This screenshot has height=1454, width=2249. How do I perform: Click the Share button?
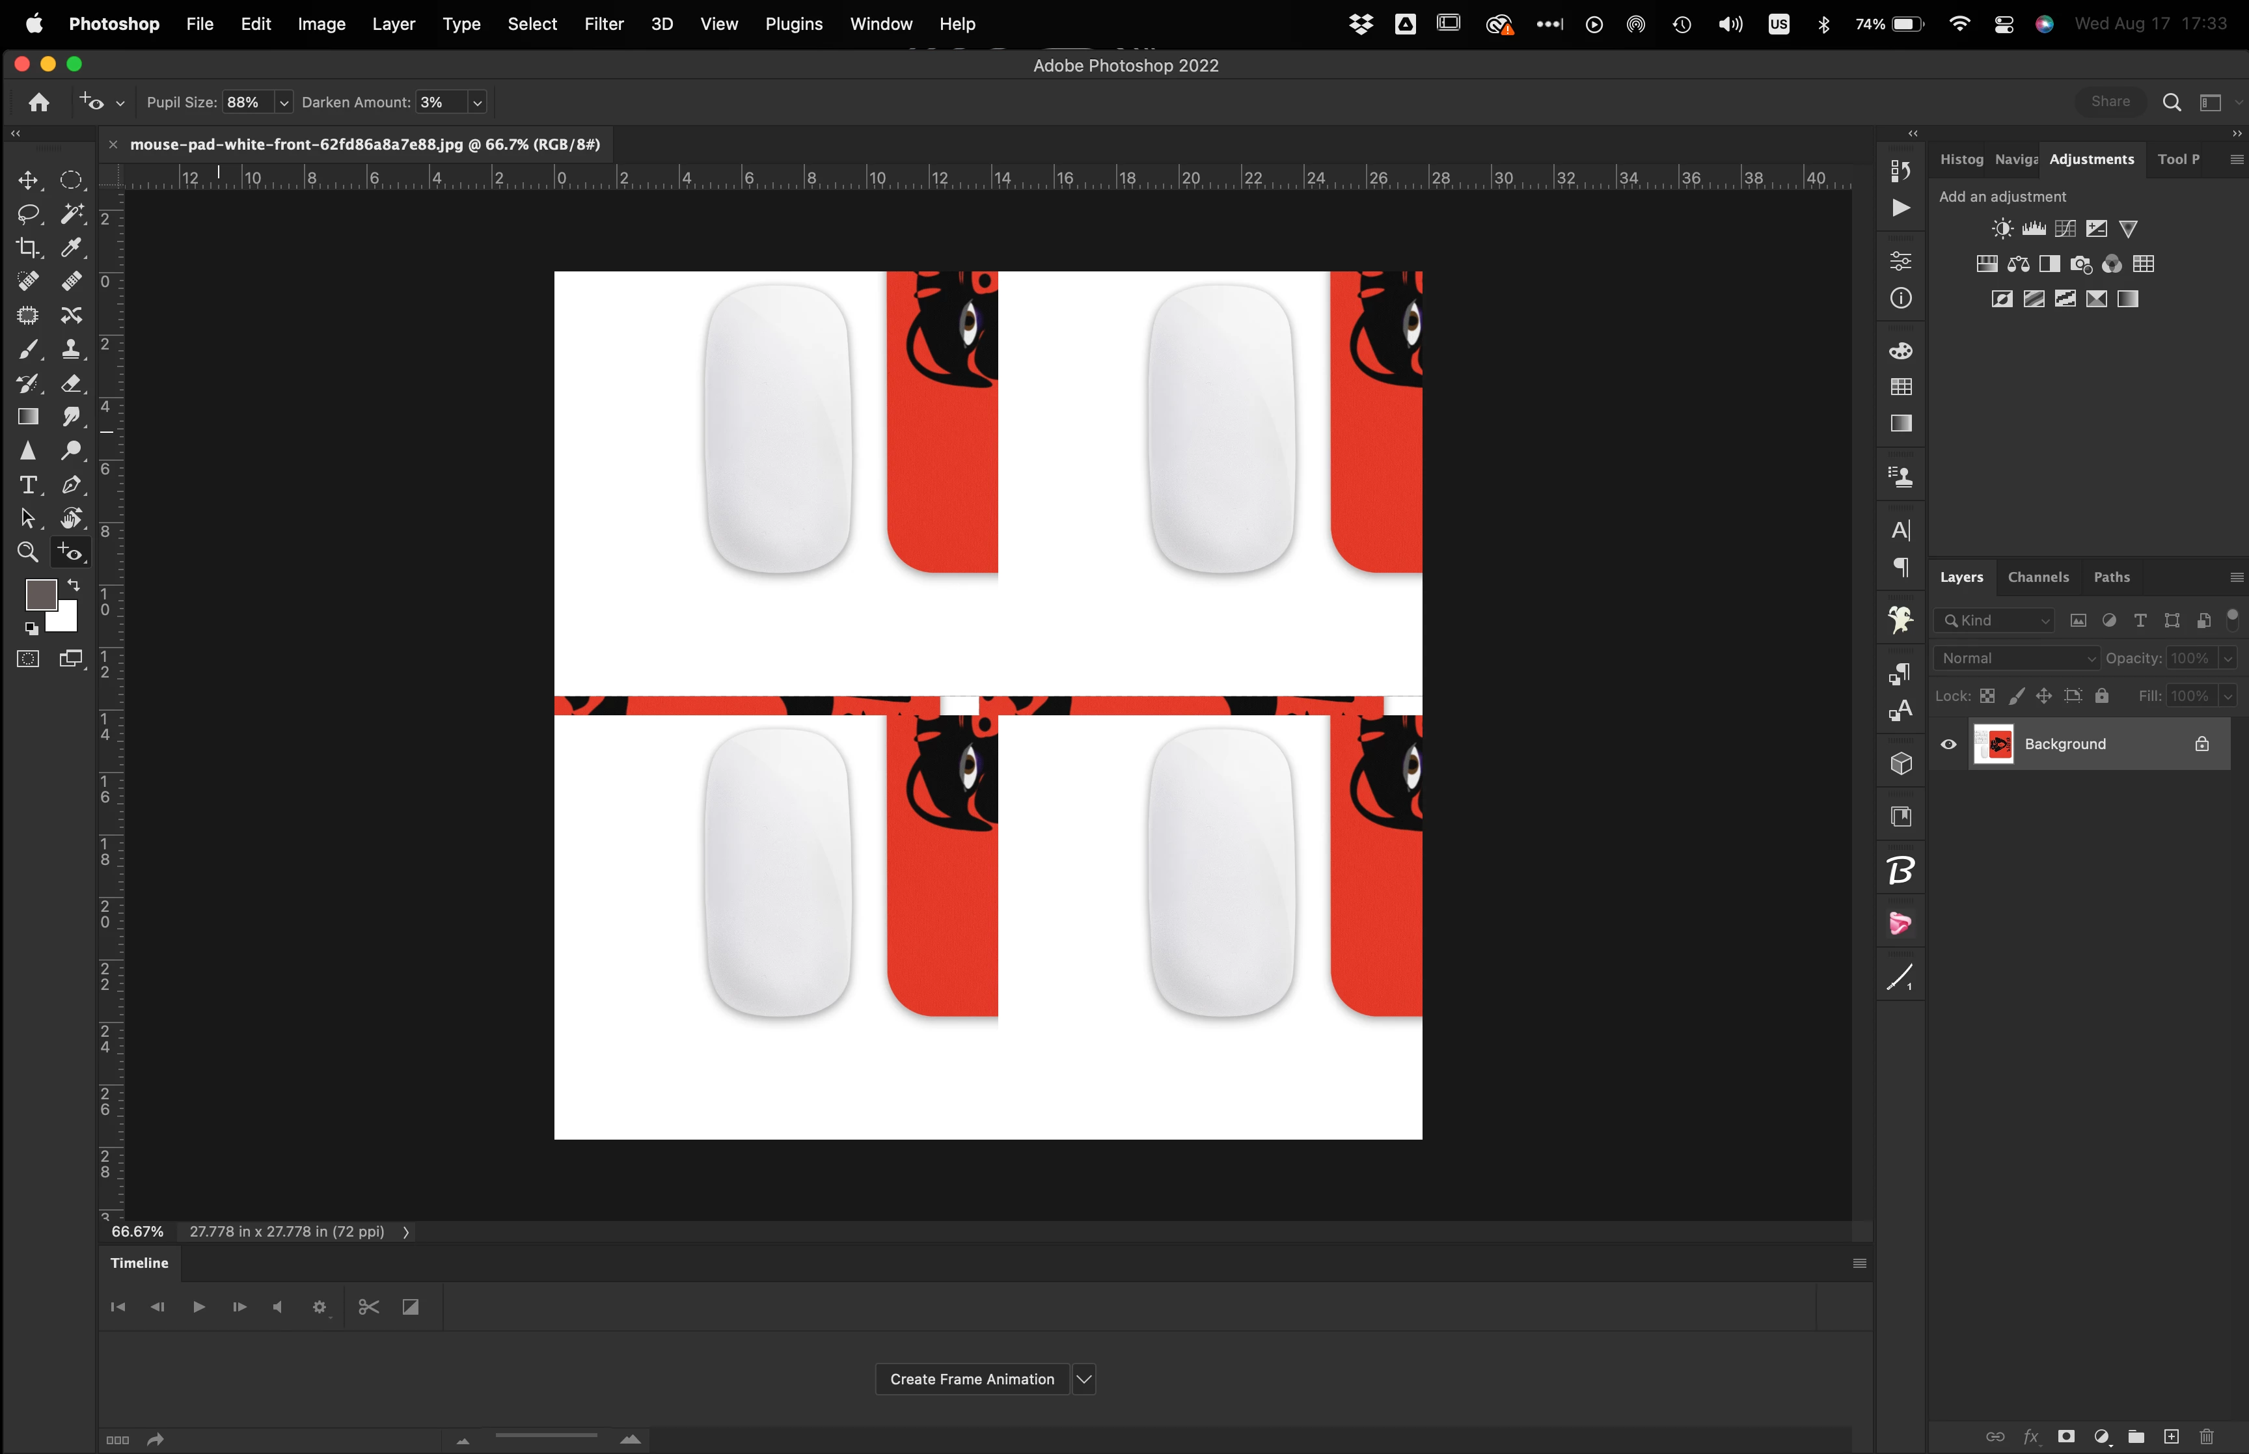[2109, 102]
